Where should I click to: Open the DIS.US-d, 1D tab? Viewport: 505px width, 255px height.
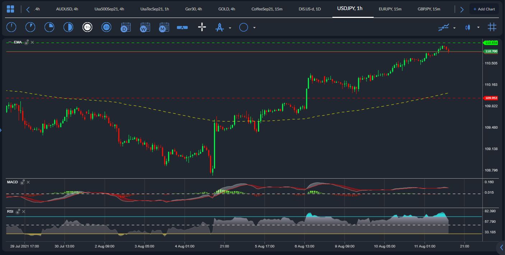click(x=310, y=9)
